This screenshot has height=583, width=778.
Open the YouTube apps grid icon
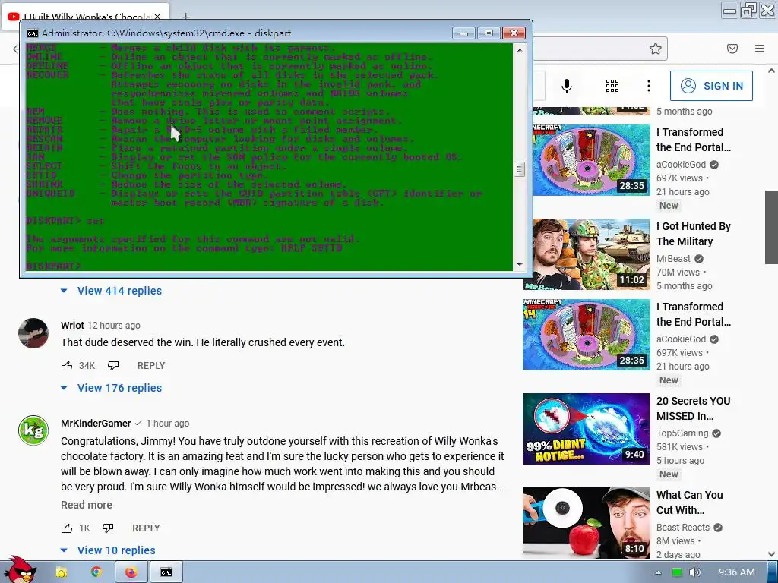(x=612, y=86)
